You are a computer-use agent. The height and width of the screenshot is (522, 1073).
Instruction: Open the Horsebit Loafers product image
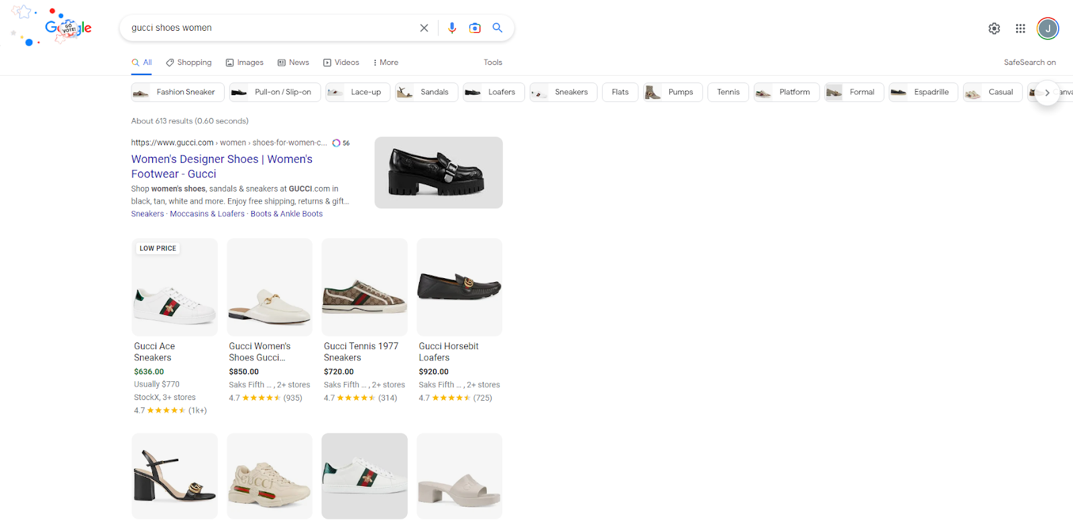459,287
